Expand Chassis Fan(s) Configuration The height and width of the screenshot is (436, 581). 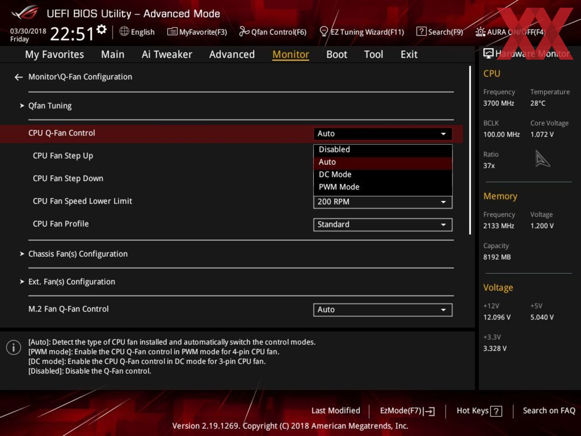click(x=78, y=254)
